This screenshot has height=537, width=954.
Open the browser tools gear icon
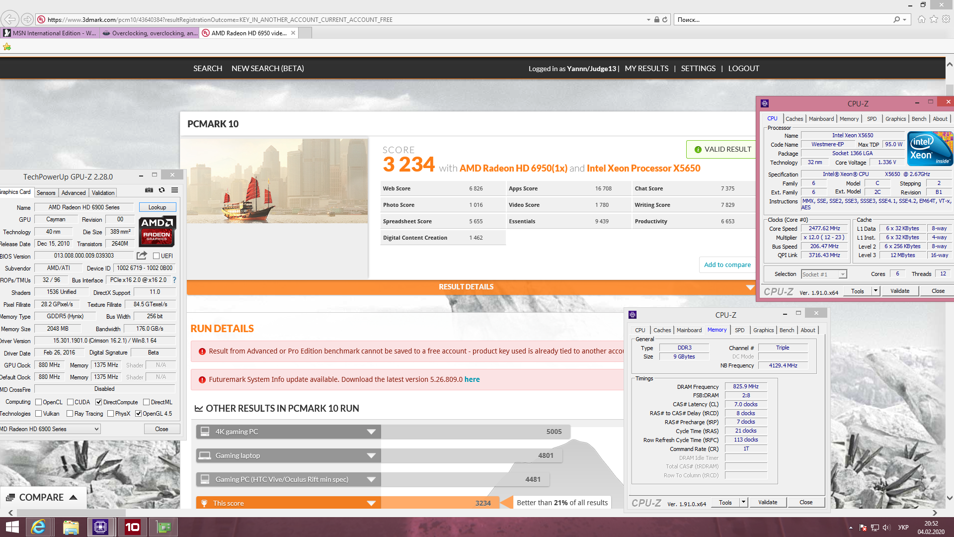(x=946, y=19)
